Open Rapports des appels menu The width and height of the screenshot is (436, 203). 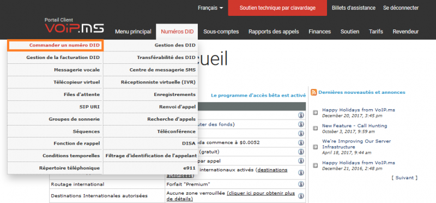pos(274,32)
